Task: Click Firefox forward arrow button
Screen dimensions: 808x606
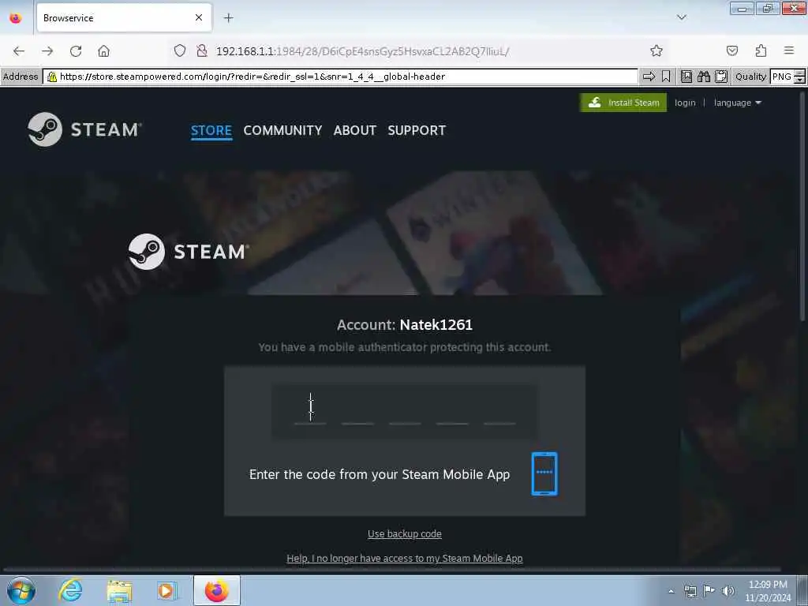Action: tap(47, 51)
